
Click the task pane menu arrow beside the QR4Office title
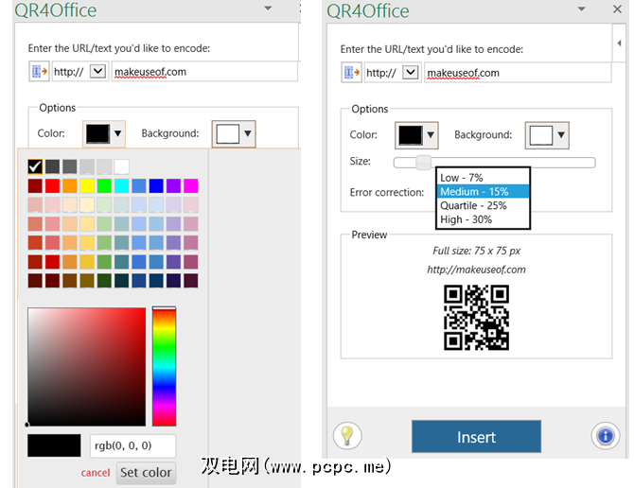[x=268, y=9]
